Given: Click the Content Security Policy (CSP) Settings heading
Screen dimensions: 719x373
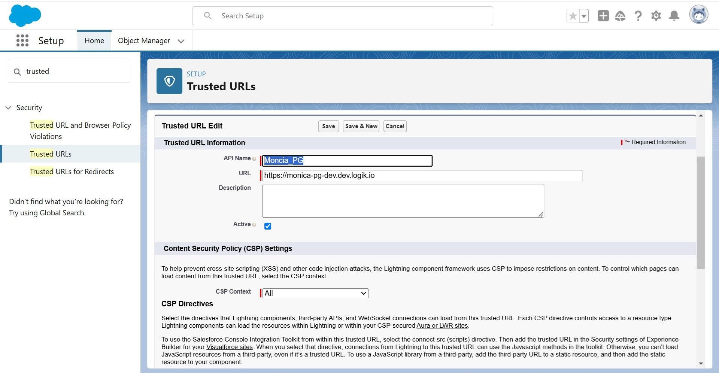Looking at the screenshot, I should pos(228,249).
